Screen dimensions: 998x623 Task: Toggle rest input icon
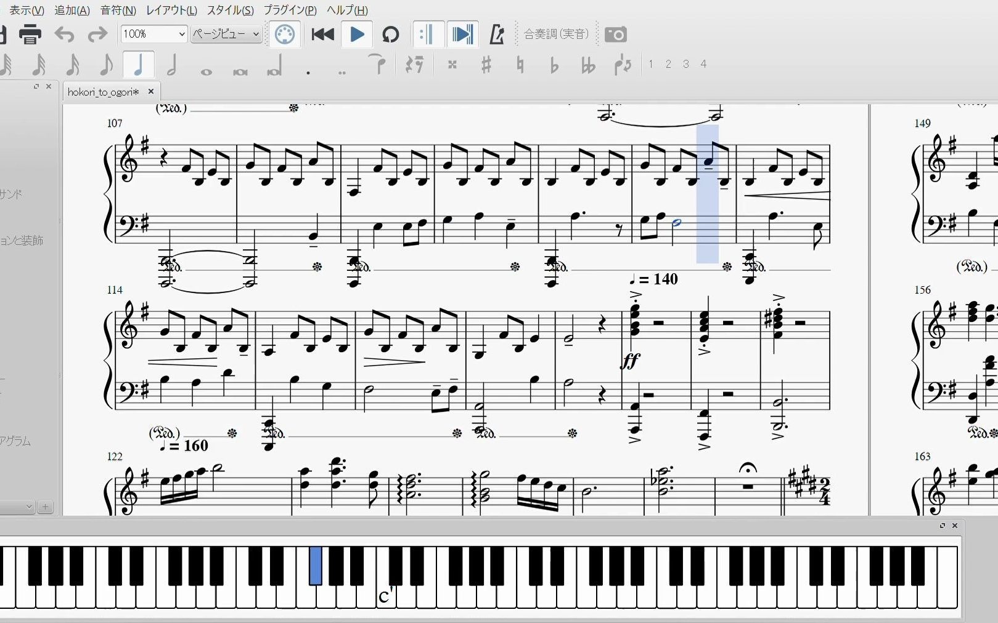[x=414, y=64]
